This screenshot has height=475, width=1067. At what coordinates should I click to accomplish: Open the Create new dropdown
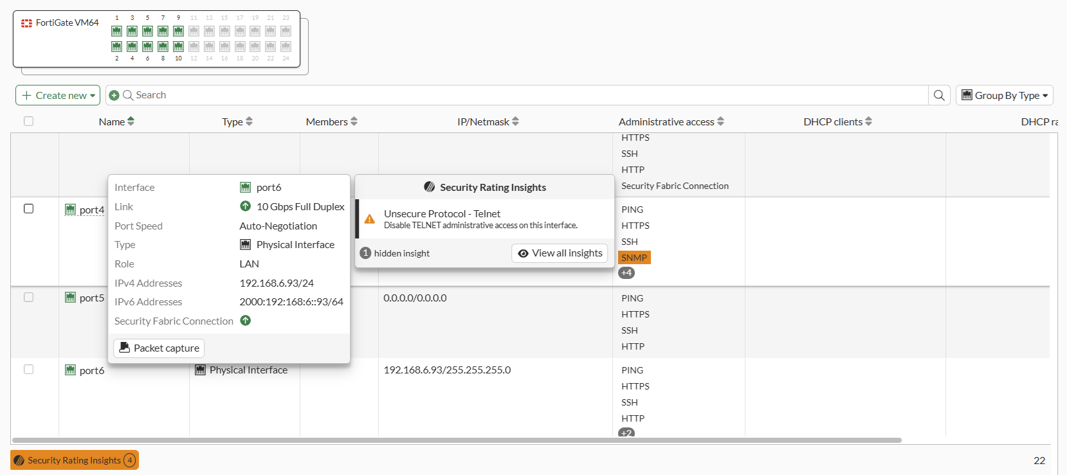pos(58,95)
